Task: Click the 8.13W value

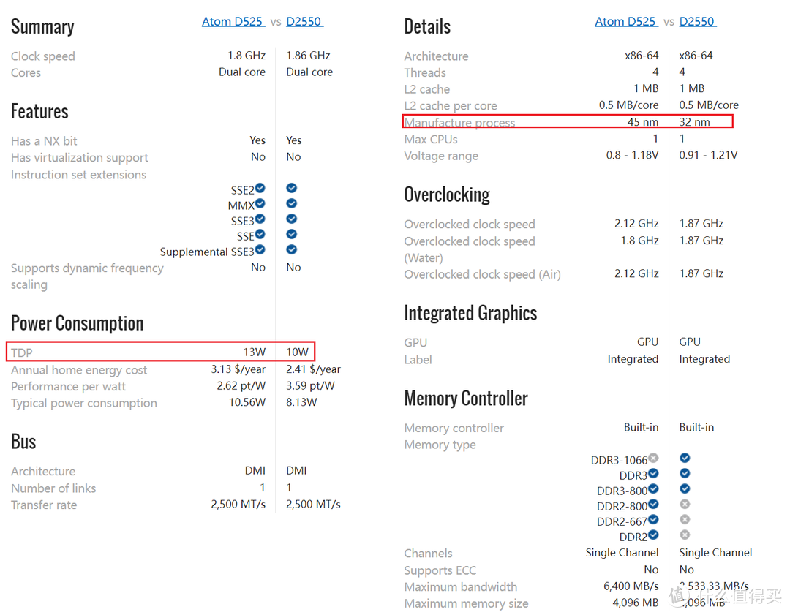Action: pyautogui.click(x=302, y=402)
